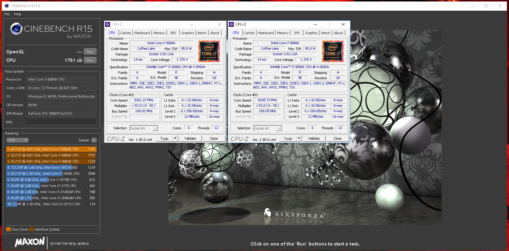Select ranking entry Intel Xeon CPU X5650

pyautogui.click(x=51, y=167)
